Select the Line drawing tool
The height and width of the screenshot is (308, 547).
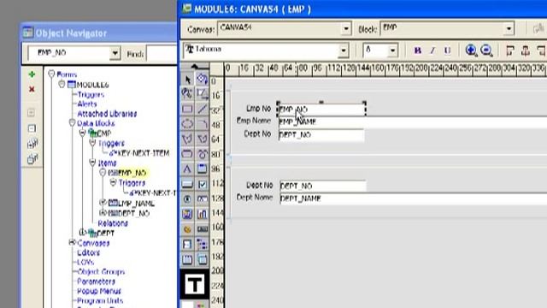[202, 109]
